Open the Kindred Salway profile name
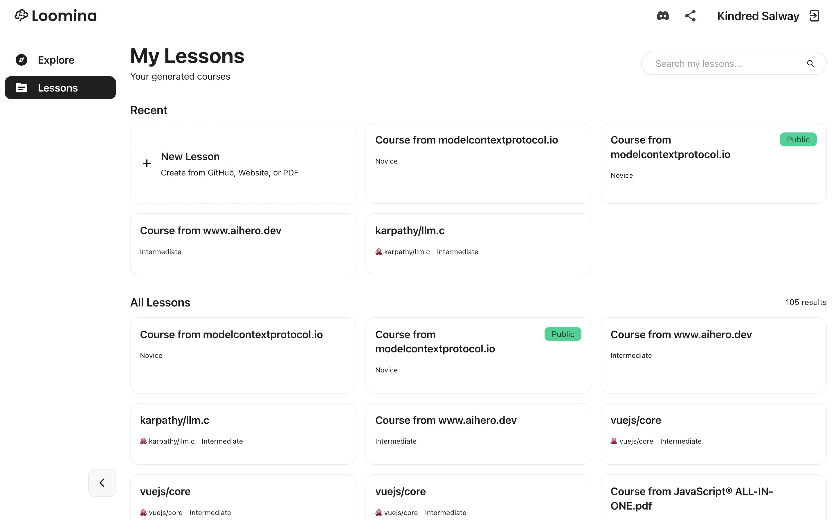 [x=758, y=16]
